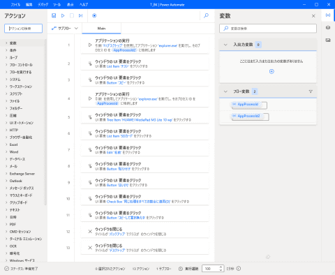Click the X icon of step 12
Image resolution: width=335 pixels, height=275 pixels.
(90, 232)
